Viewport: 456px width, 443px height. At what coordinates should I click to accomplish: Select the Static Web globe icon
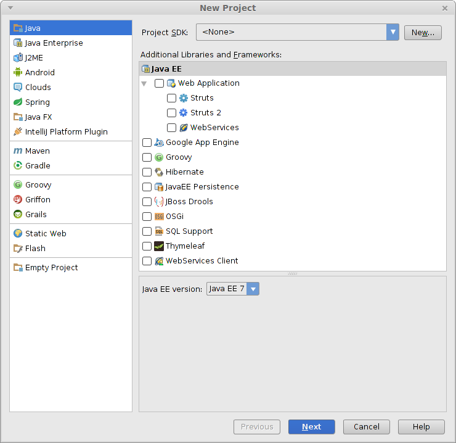tap(18, 233)
